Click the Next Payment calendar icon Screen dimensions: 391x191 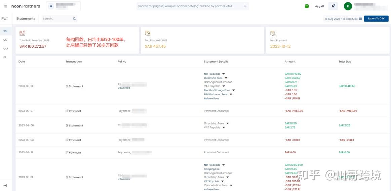[x=273, y=33]
